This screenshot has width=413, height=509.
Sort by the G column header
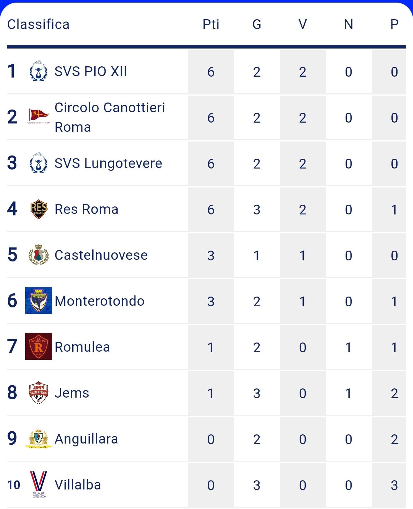(x=257, y=24)
